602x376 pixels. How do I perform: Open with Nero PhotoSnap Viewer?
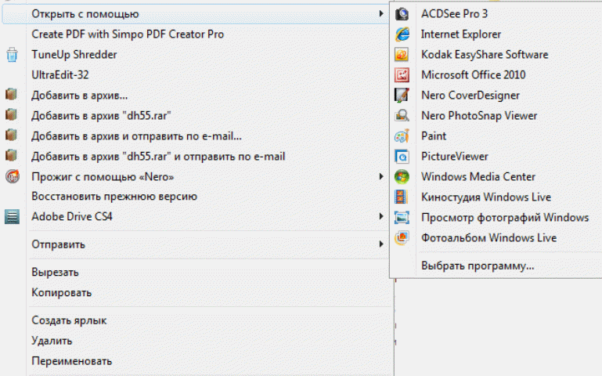pos(479,116)
